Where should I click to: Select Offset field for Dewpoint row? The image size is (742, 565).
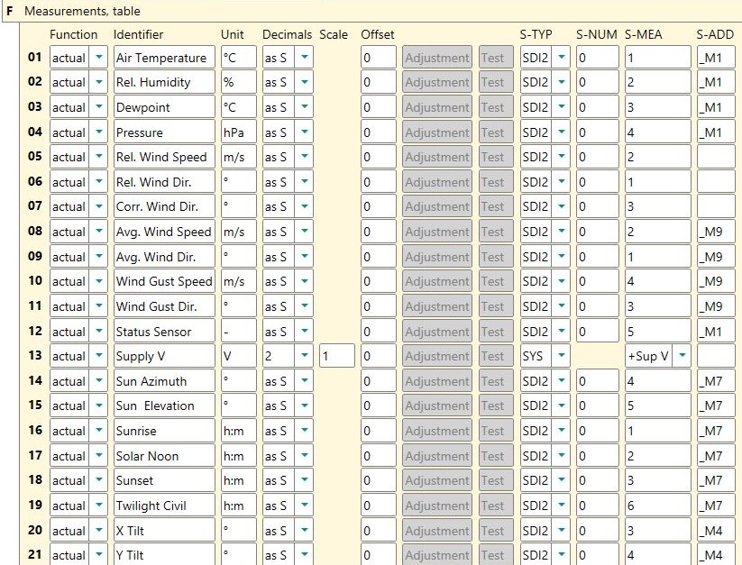pos(378,107)
